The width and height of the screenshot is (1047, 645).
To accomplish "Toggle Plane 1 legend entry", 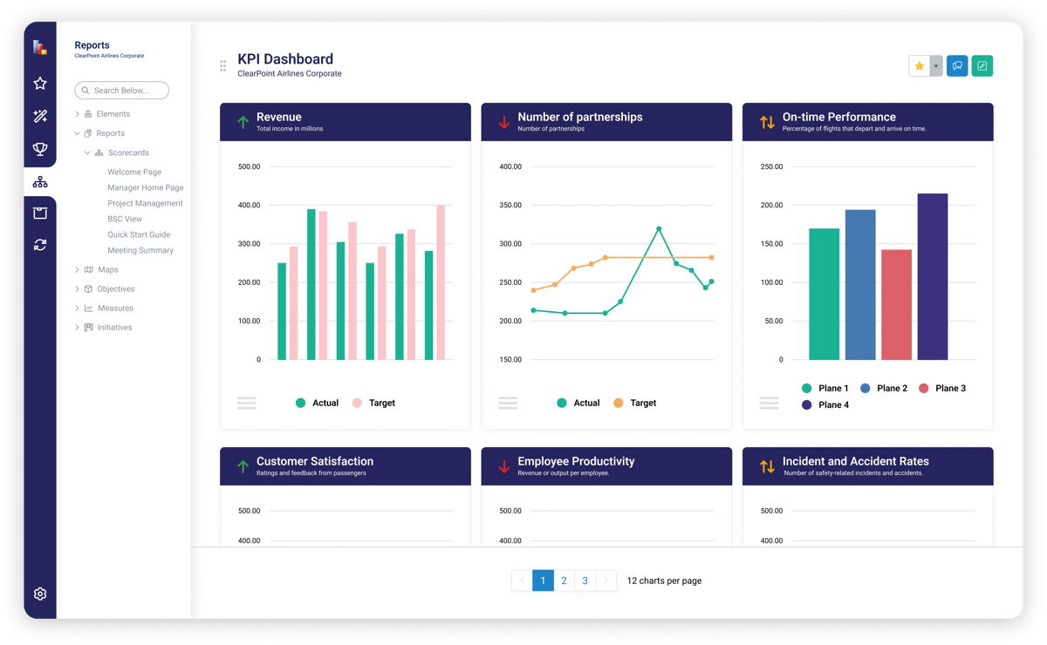I will (825, 389).
